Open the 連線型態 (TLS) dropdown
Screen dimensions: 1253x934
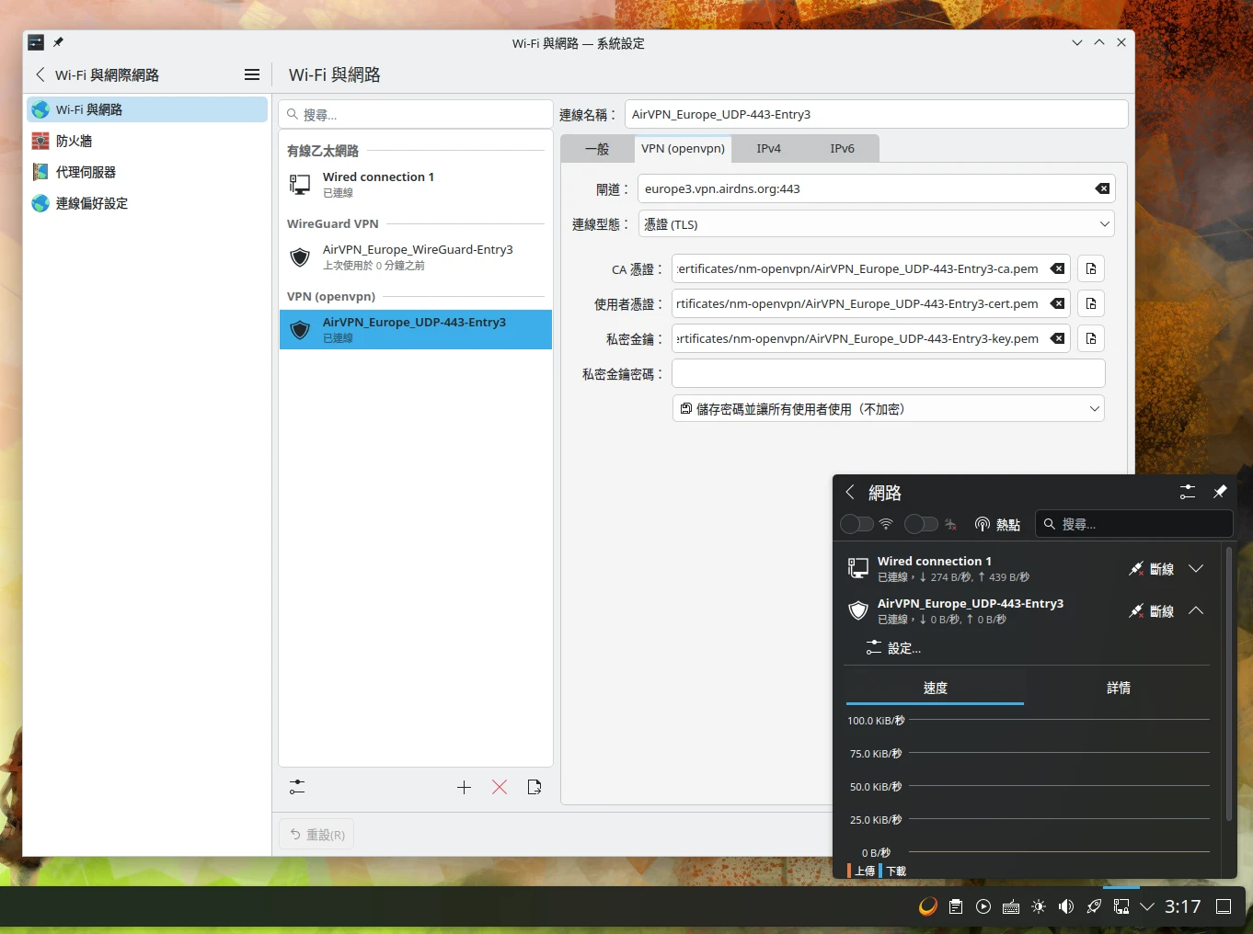pyautogui.click(x=877, y=223)
